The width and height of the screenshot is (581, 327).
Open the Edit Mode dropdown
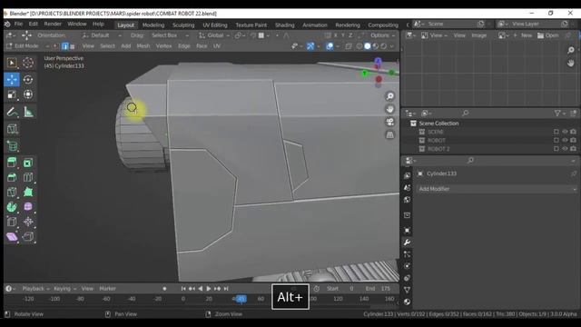pos(27,46)
